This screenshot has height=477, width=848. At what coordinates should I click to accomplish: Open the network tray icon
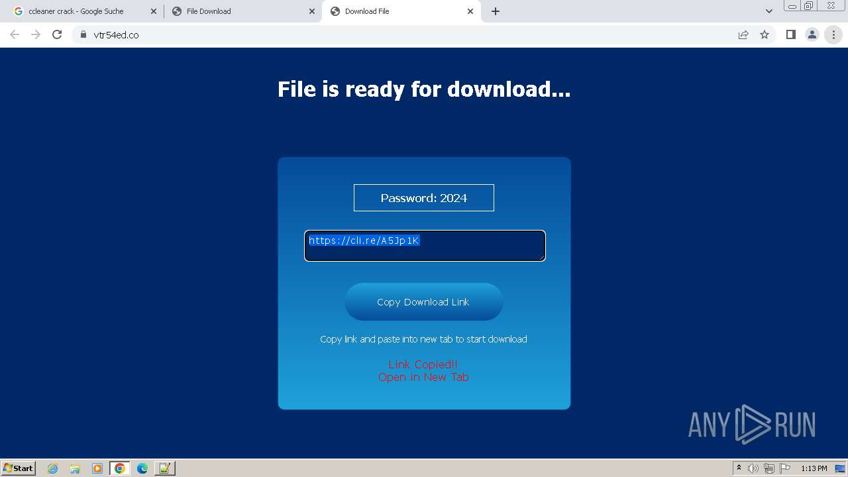tap(769, 468)
